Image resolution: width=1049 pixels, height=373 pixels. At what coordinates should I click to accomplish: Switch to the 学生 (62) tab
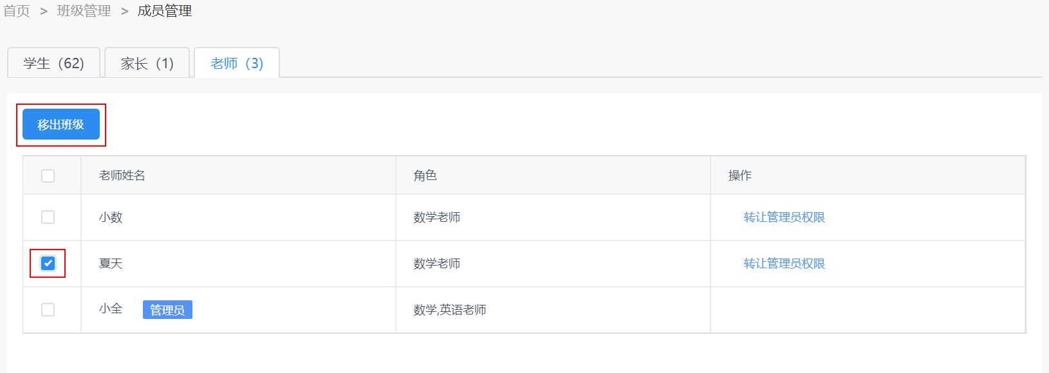tap(53, 63)
